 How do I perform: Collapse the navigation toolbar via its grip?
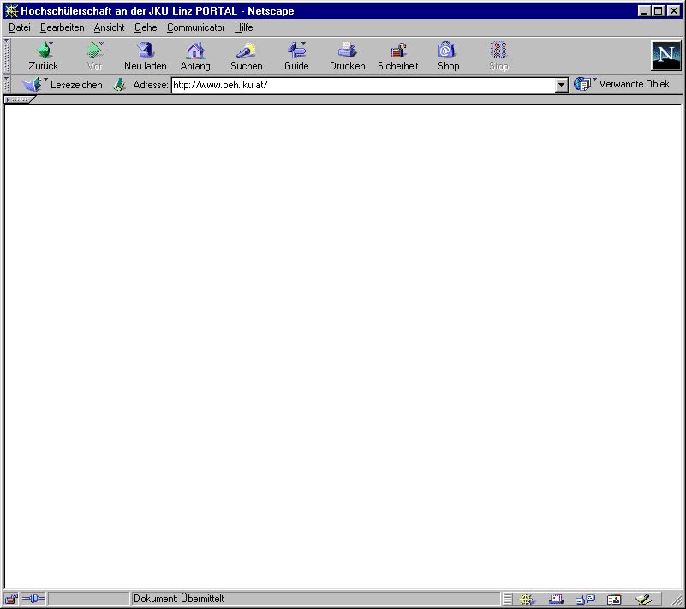7,56
